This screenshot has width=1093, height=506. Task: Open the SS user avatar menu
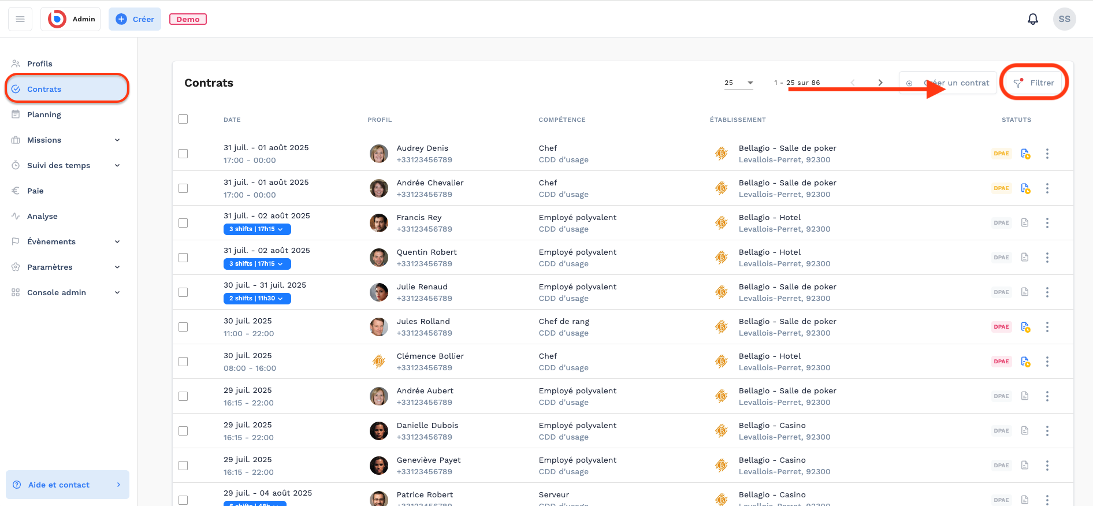click(1064, 19)
